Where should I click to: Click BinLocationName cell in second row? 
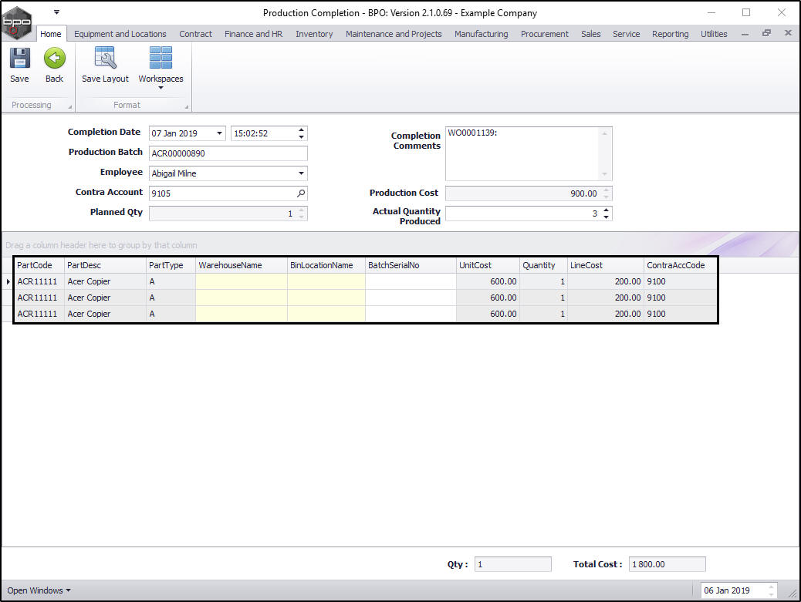pyautogui.click(x=326, y=298)
